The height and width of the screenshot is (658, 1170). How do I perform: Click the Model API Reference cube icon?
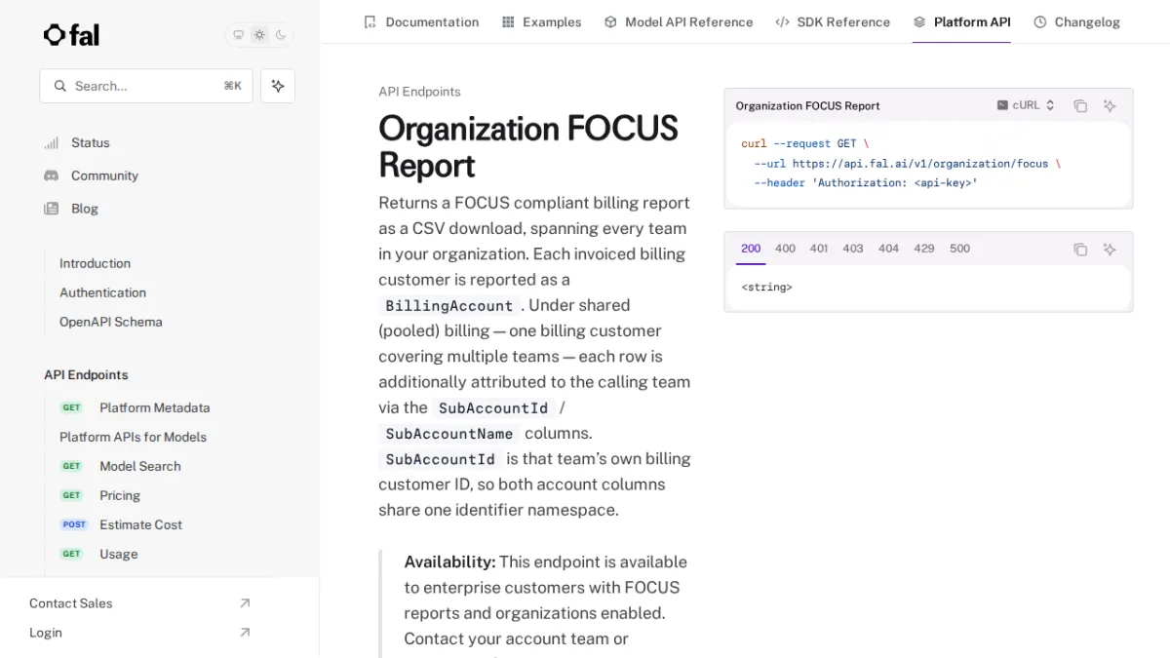click(x=610, y=21)
